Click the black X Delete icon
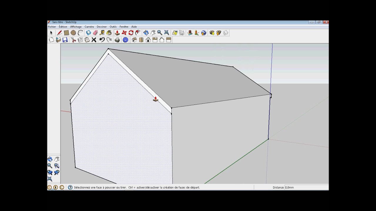The image size is (376, 211). pos(94,40)
